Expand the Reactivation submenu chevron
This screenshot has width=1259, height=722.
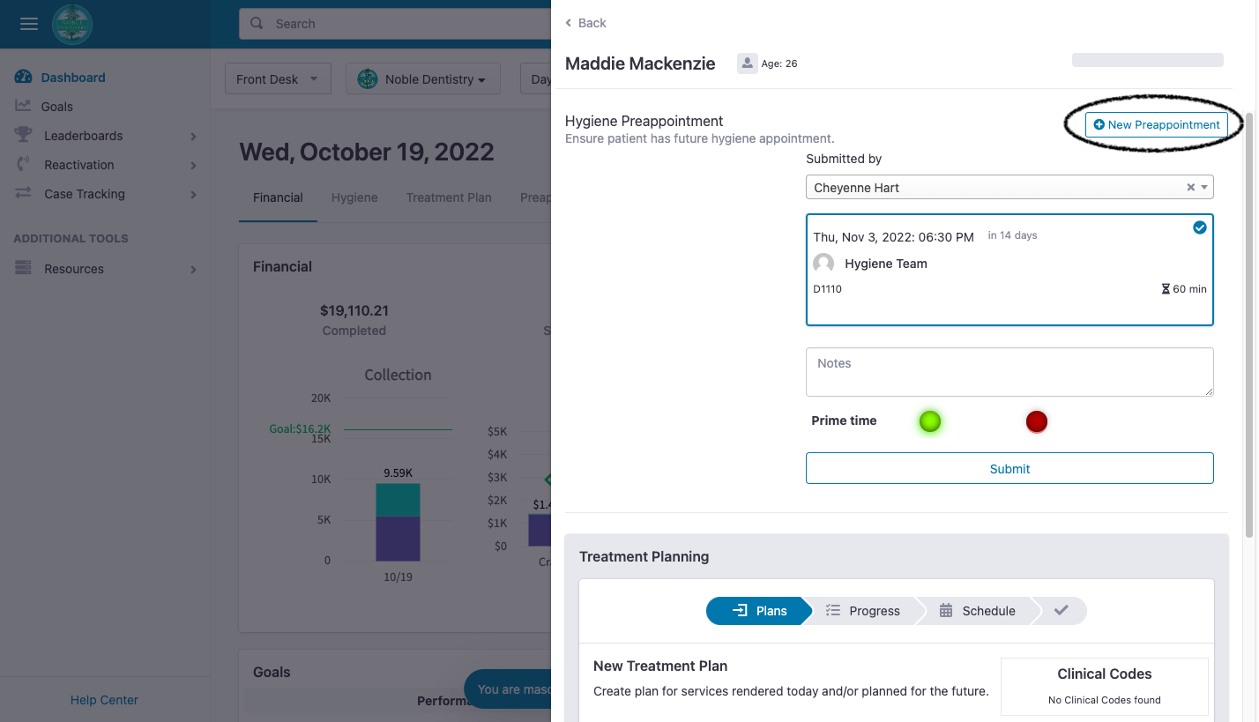[x=193, y=165]
